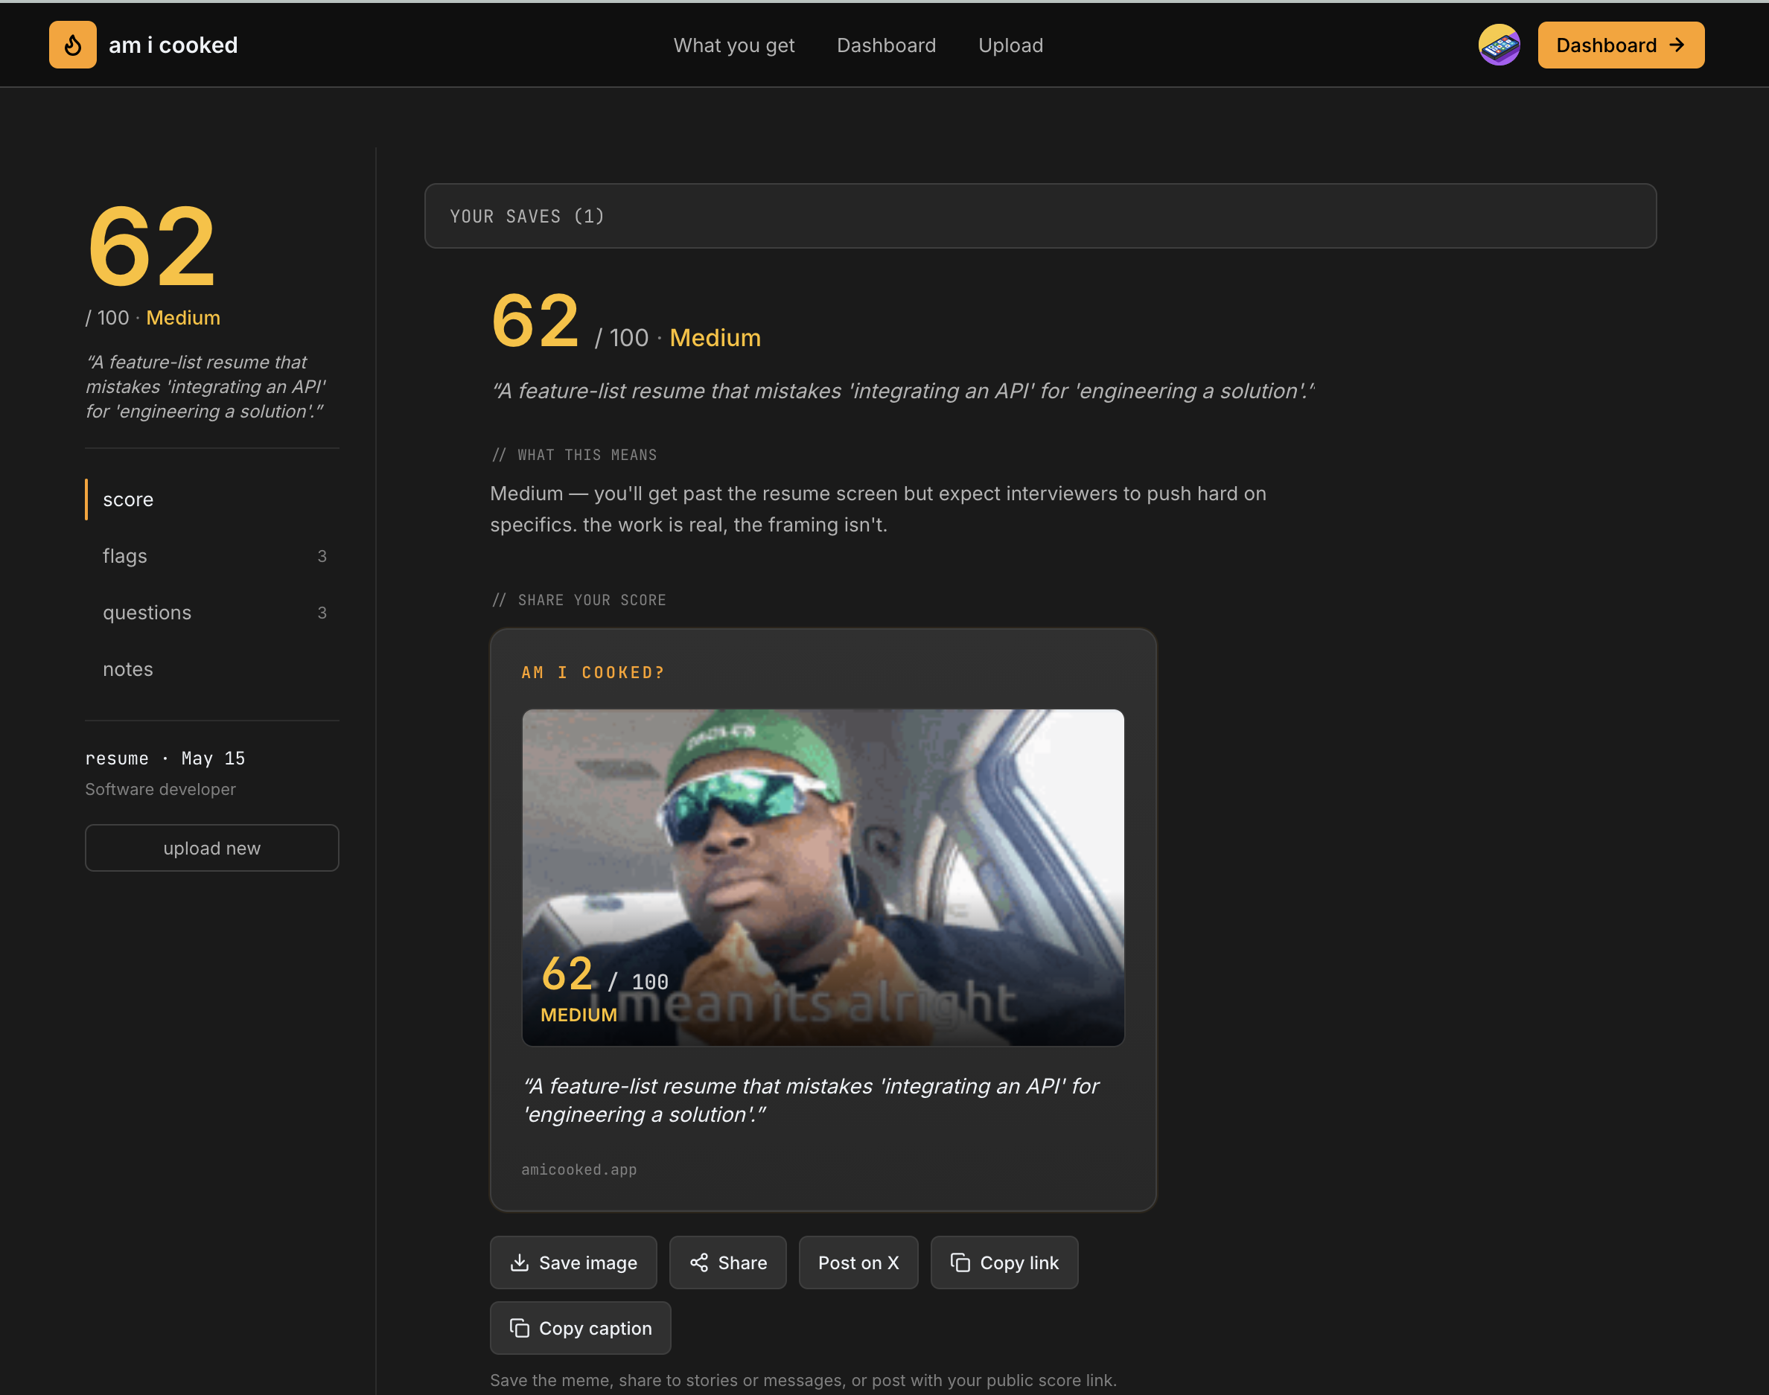Click the share nodes icon
Screen dimensions: 1769x1395
699,1262
